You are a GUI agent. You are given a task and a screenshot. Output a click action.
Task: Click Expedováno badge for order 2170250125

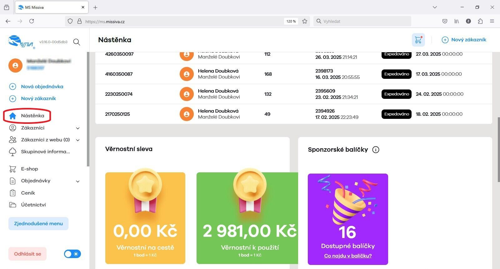pyautogui.click(x=397, y=114)
